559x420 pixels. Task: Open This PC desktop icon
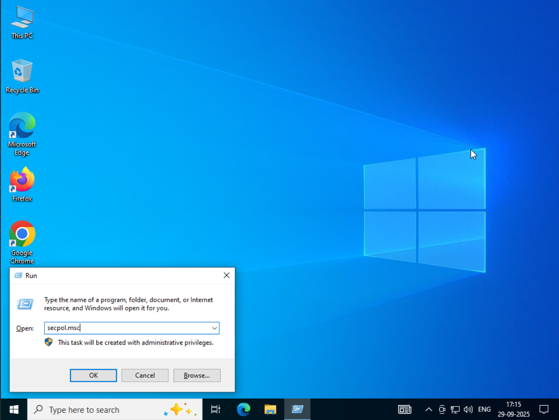click(22, 22)
